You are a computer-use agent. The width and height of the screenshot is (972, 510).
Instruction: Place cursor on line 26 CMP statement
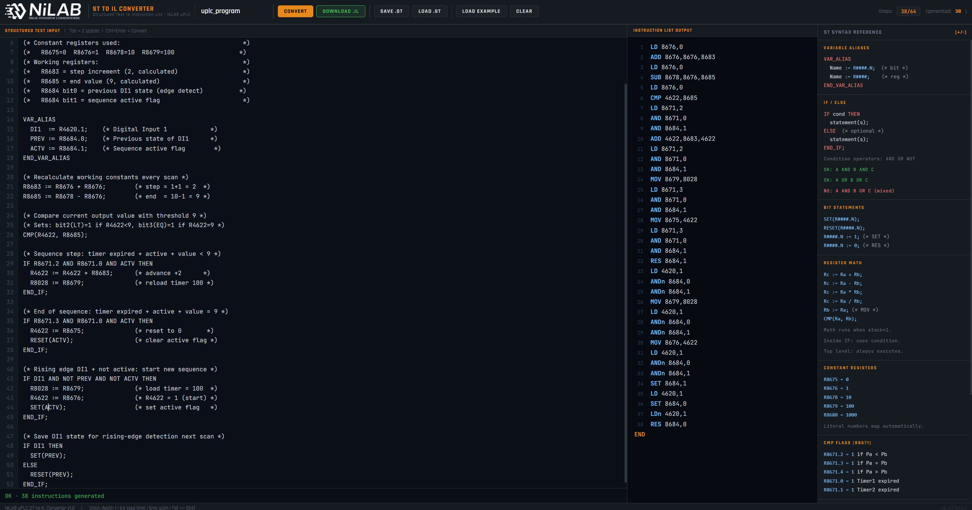[x=55, y=235]
